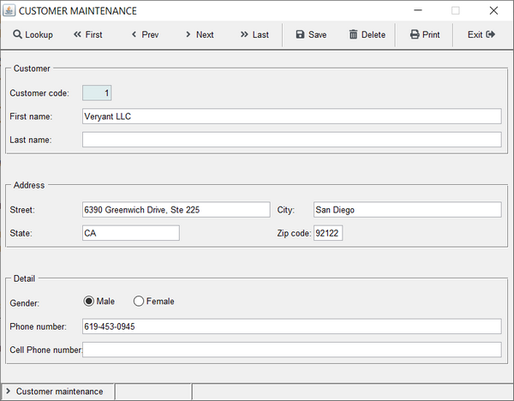Select the Female gender radio button

(139, 302)
